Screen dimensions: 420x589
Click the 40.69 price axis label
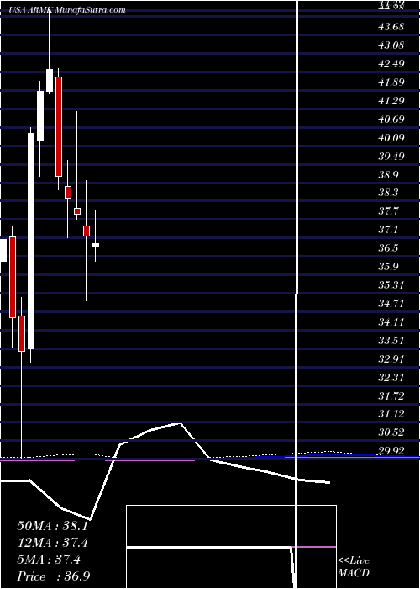click(x=391, y=119)
